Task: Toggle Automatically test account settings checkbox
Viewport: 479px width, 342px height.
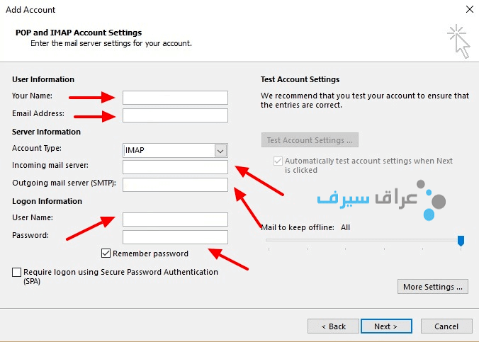Action: (x=278, y=161)
